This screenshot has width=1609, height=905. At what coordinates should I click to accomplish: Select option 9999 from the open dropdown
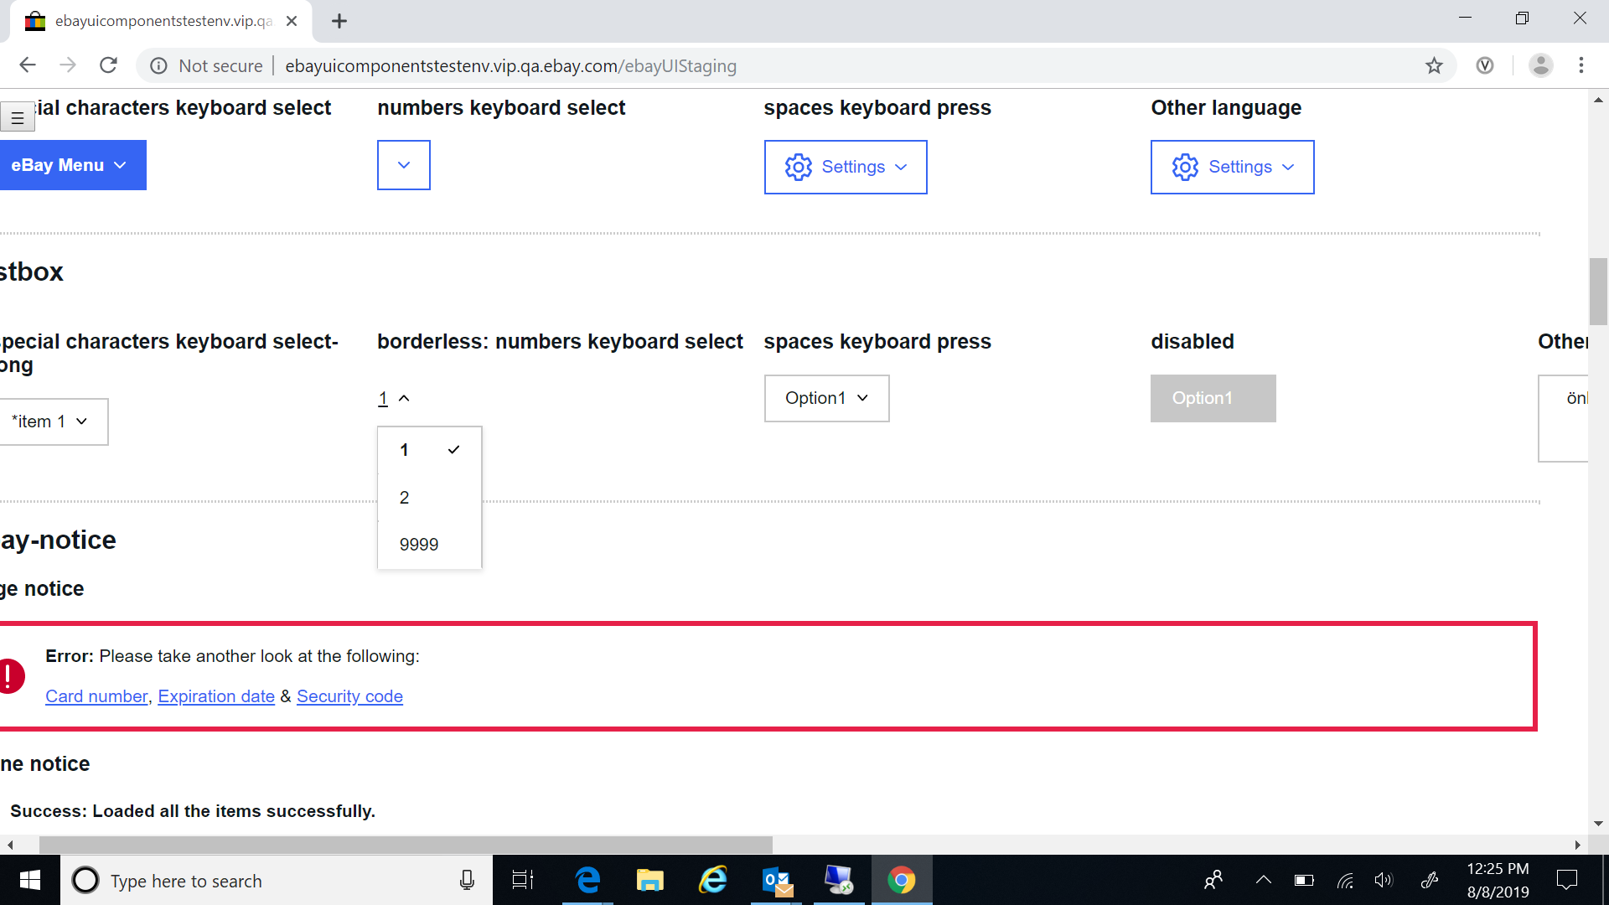pyautogui.click(x=418, y=544)
